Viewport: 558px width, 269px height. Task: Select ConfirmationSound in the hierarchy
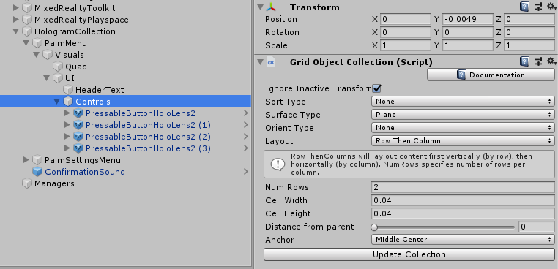[85, 172]
